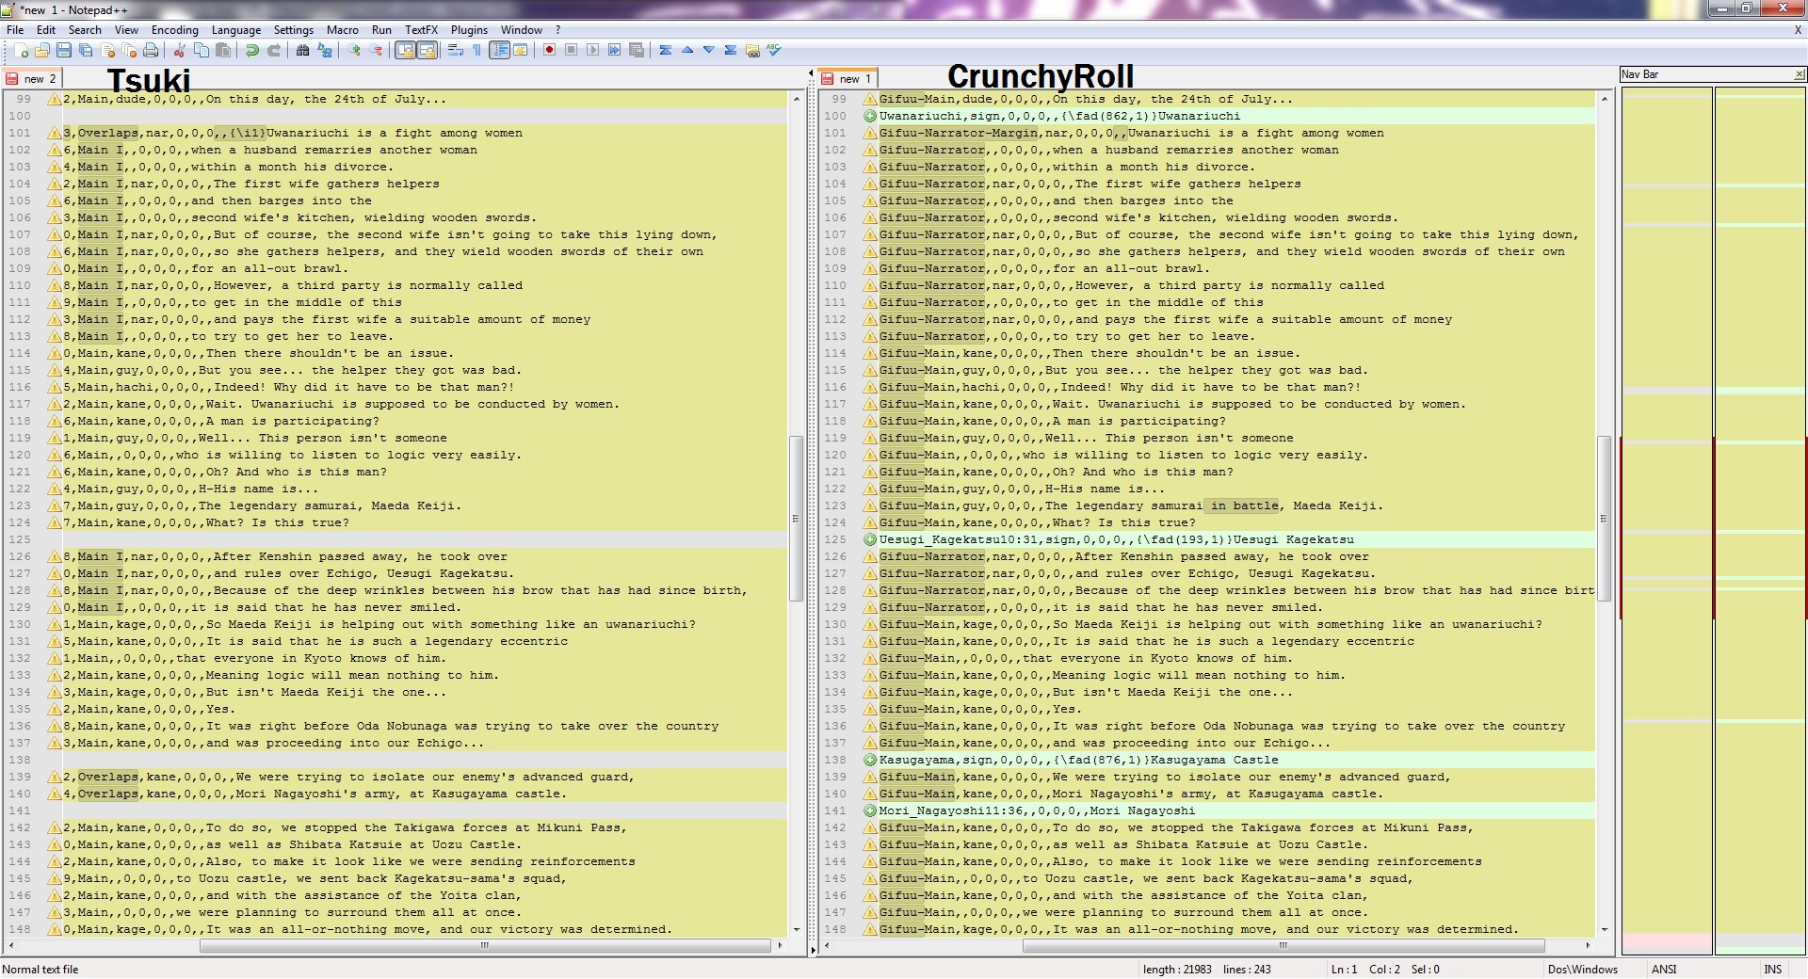Click the right Nav Bar overview map
Image resolution: width=1808 pixels, height=979 pixels.
1759,521
